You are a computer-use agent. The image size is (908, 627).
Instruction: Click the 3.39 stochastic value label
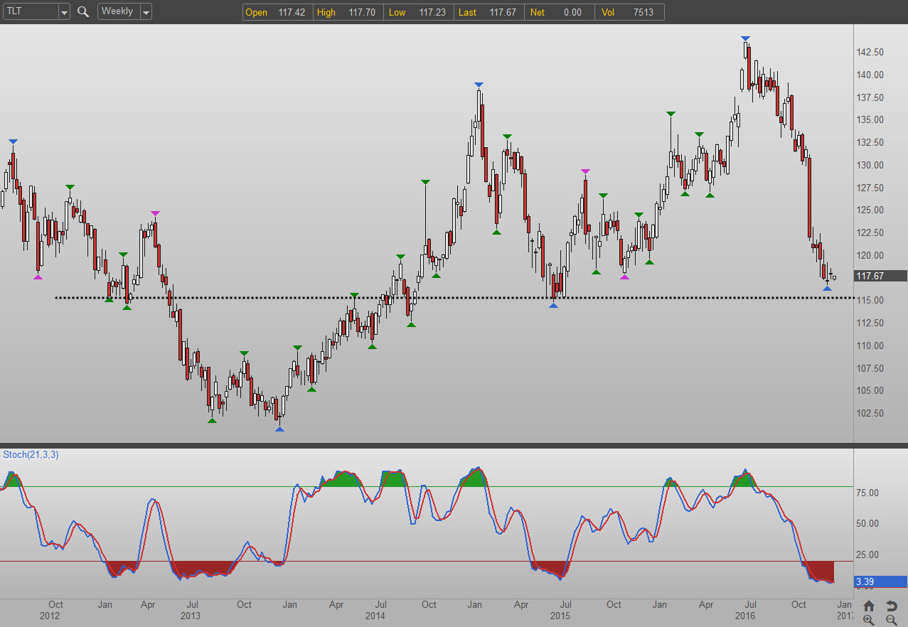click(x=881, y=582)
